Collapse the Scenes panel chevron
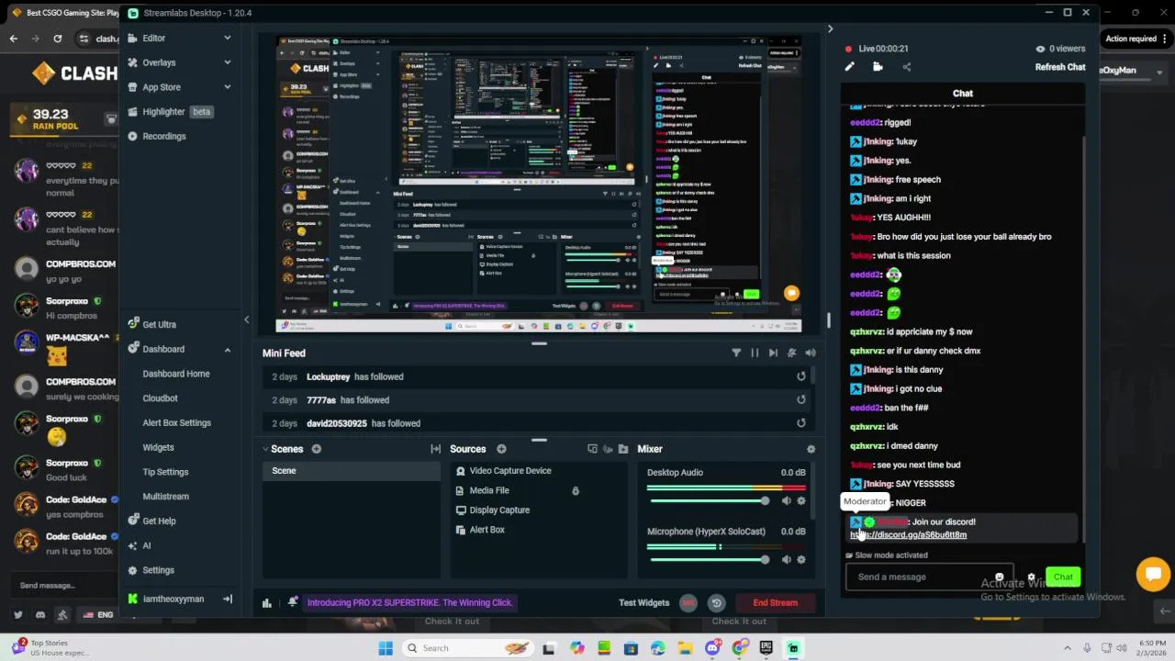This screenshot has width=1175, height=661. coord(265,449)
